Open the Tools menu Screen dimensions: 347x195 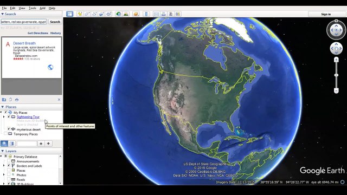pyautogui.click(x=33, y=8)
